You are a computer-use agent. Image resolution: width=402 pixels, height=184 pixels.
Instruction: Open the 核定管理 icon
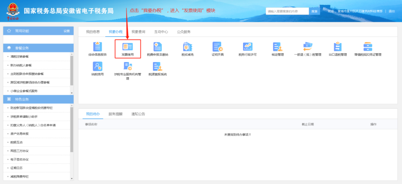(278, 46)
